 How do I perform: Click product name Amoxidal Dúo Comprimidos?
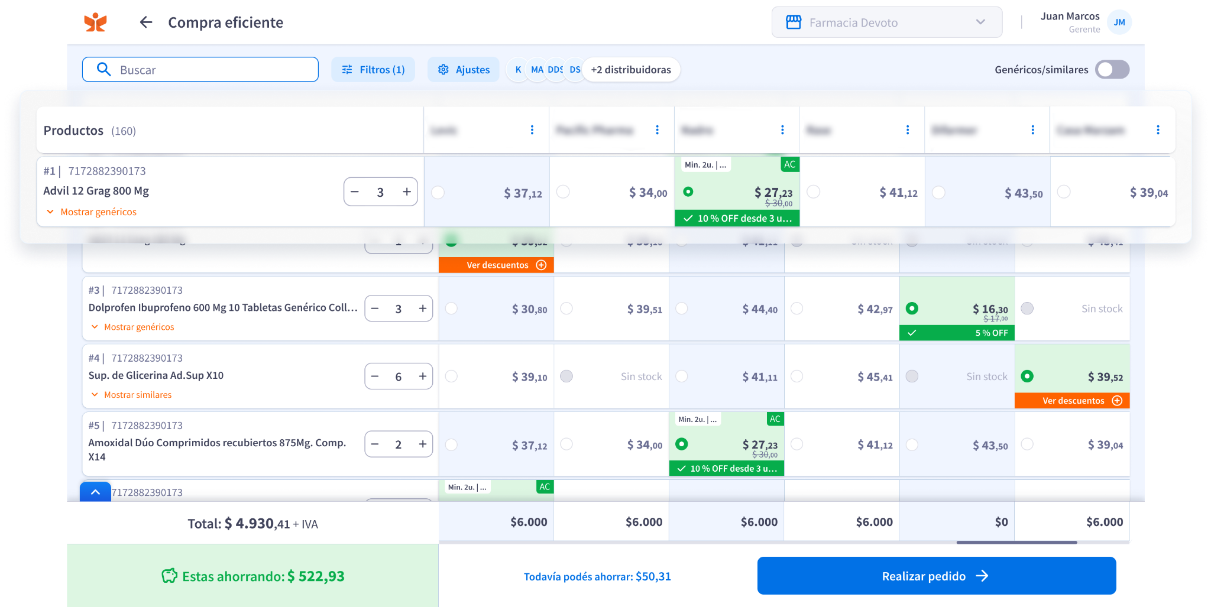pos(217,450)
